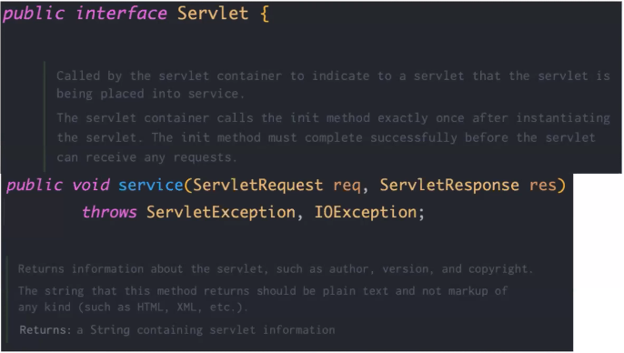Click the ServletResponse parameter type
Image resolution: width=624 pixels, height=353 pixels.
pyautogui.click(x=449, y=185)
